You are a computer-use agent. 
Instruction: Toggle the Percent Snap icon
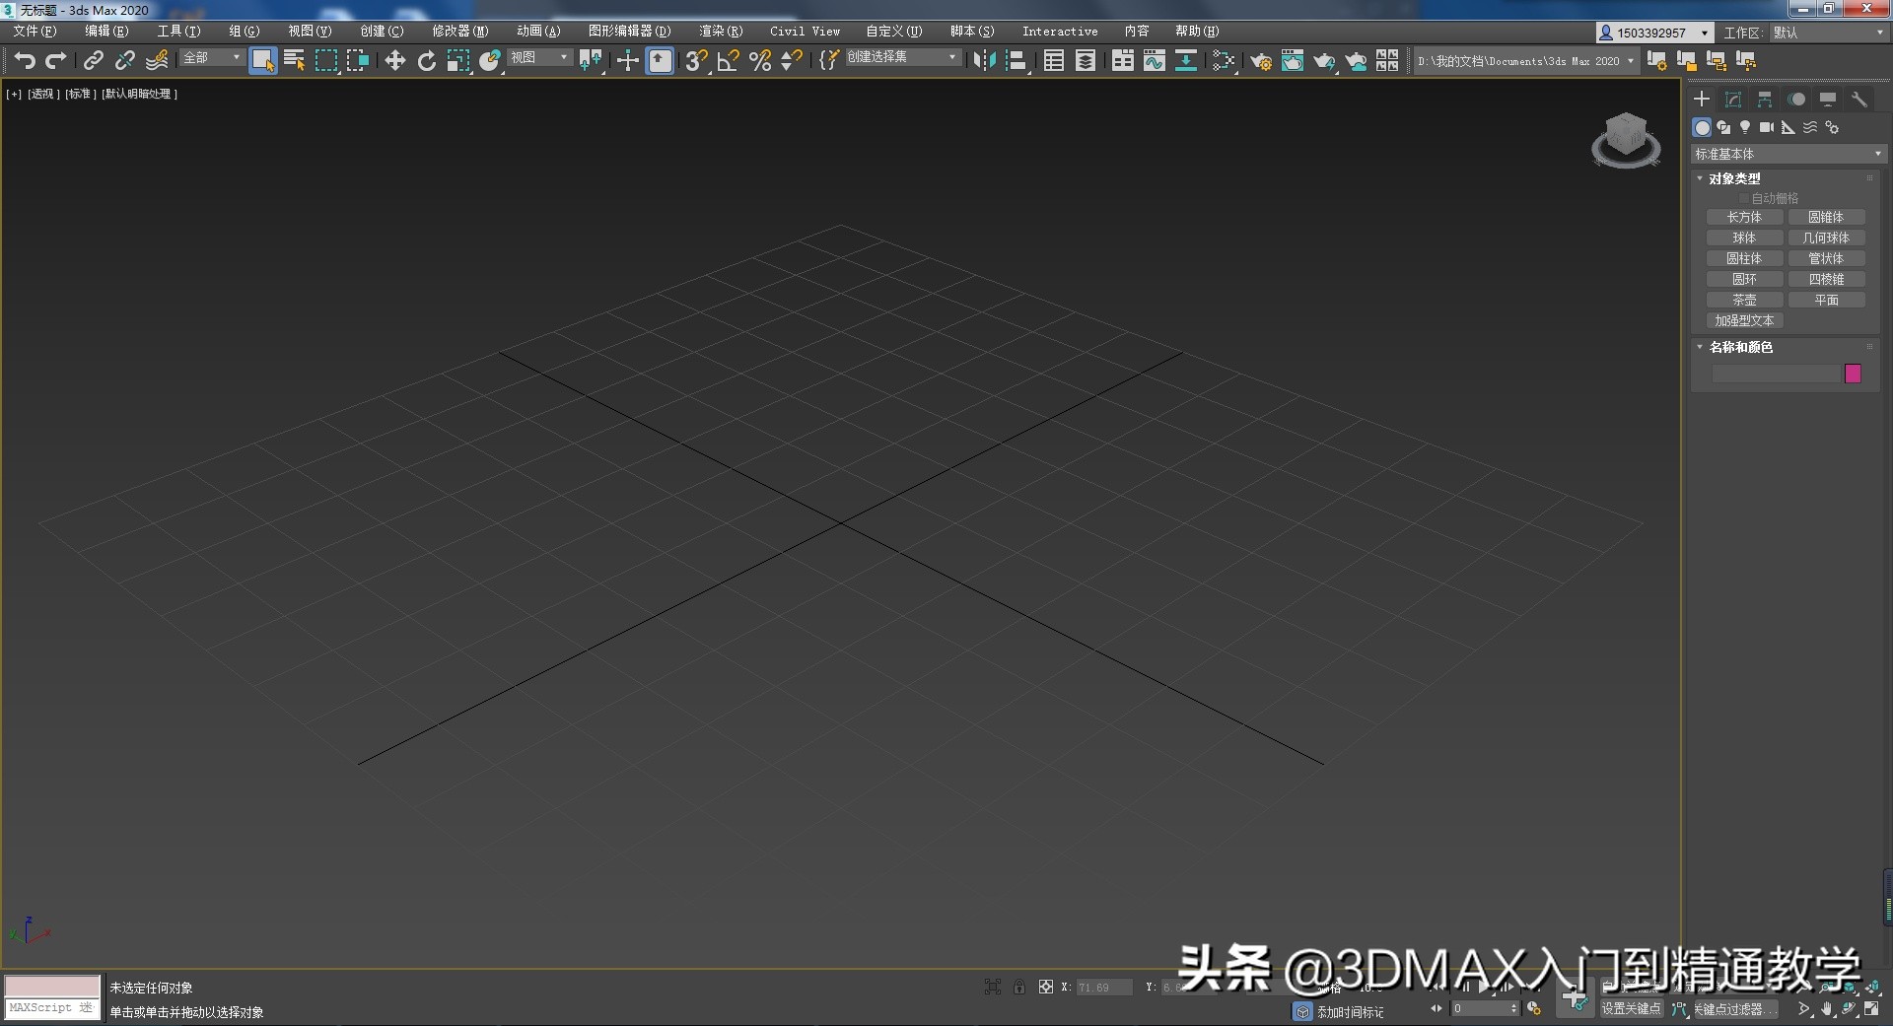760,60
